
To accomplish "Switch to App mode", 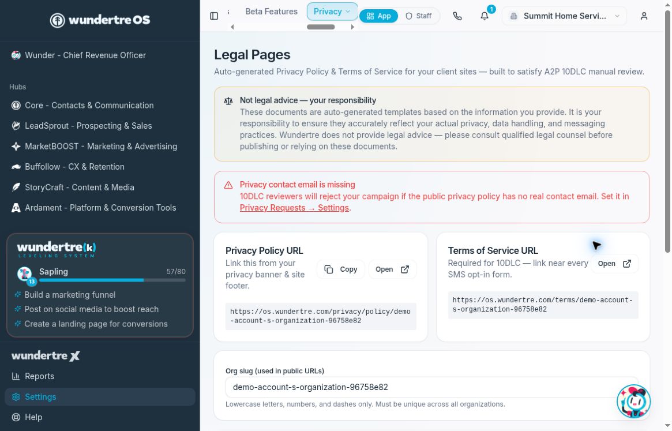I will coord(378,16).
